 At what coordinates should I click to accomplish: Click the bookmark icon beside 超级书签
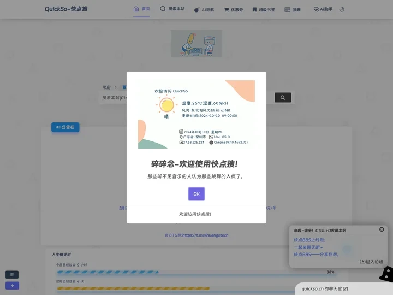(254, 9)
